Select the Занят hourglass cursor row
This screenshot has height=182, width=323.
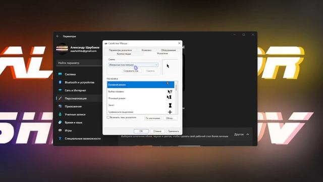point(140,105)
